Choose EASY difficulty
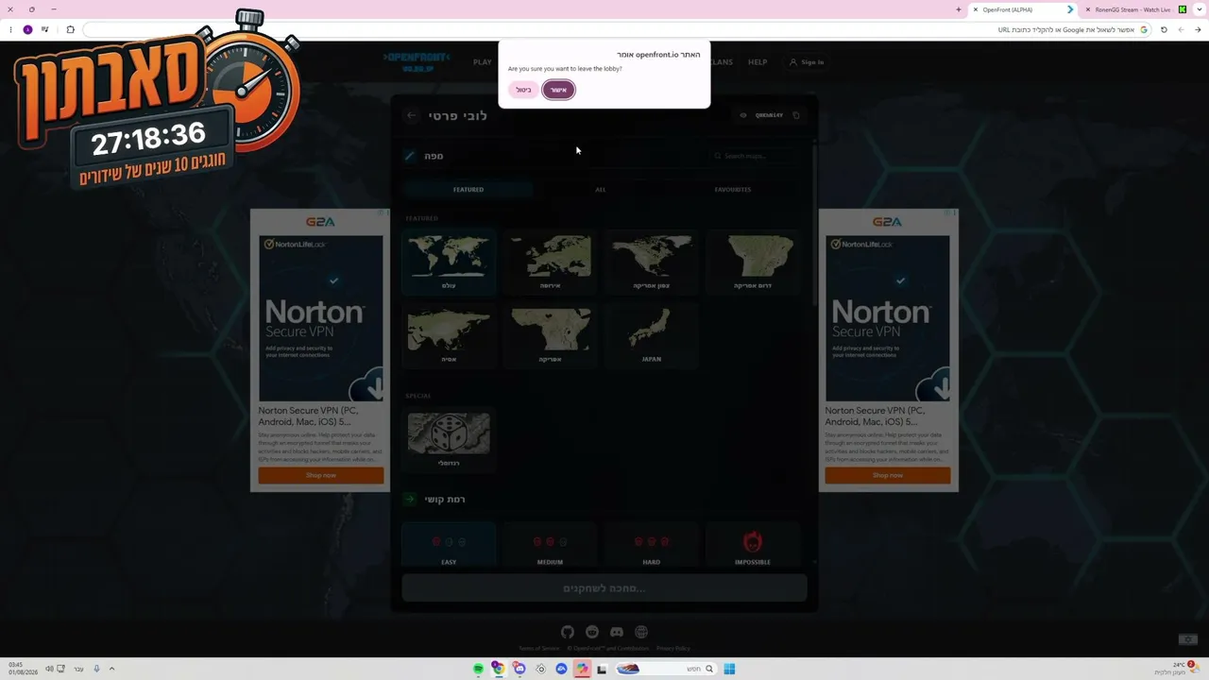 pyautogui.click(x=449, y=545)
